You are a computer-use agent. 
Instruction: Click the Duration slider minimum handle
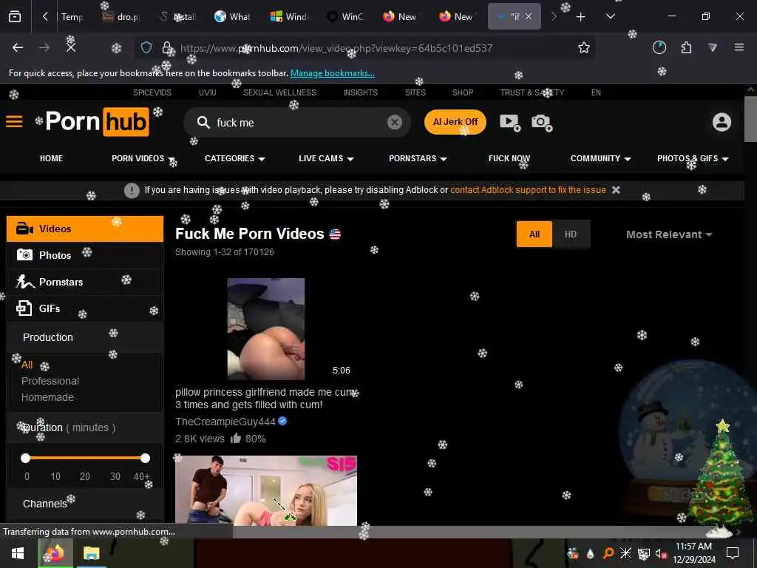click(x=26, y=458)
